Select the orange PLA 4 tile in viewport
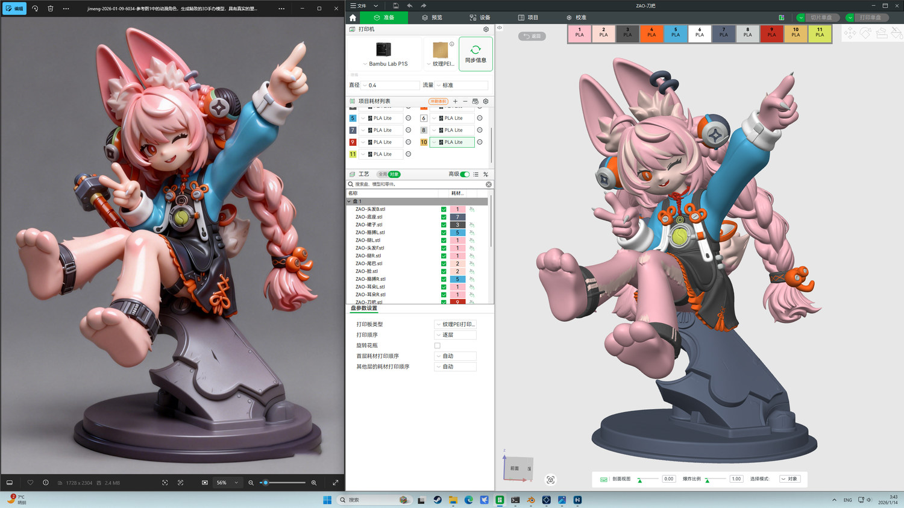This screenshot has height=508, width=904. click(651, 33)
